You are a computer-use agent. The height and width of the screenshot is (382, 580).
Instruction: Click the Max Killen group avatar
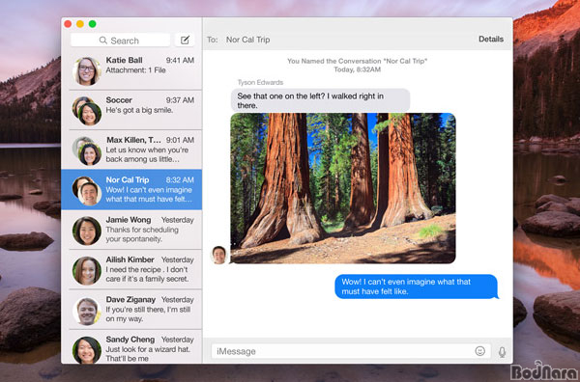[87, 150]
